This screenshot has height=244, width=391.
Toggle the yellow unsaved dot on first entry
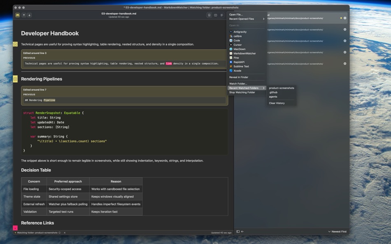341,18
